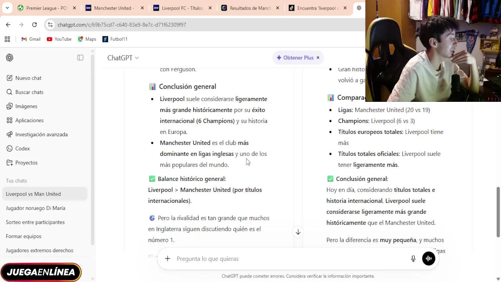Open Codex in sidebar
501x282 pixels.
pyautogui.click(x=45, y=148)
